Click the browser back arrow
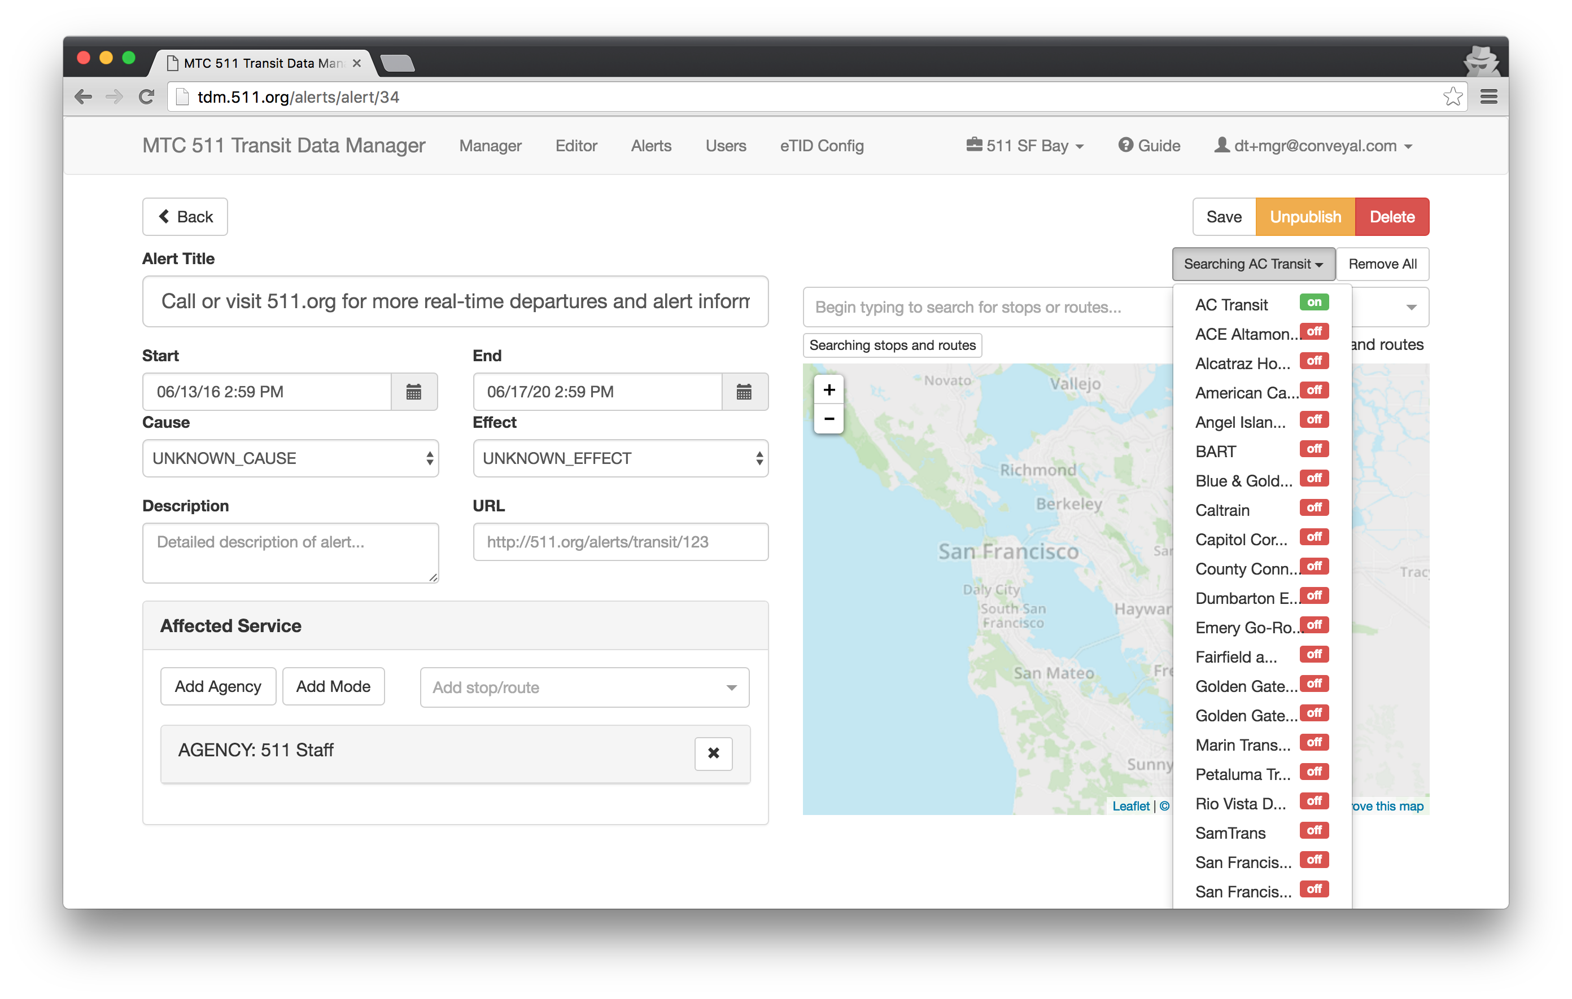 point(83,97)
